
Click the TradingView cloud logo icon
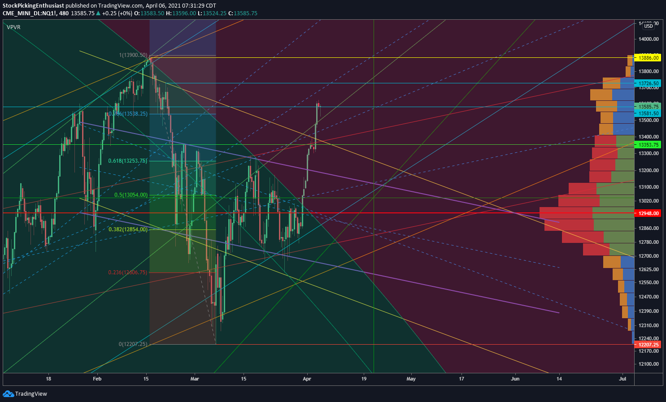click(x=8, y=393)
